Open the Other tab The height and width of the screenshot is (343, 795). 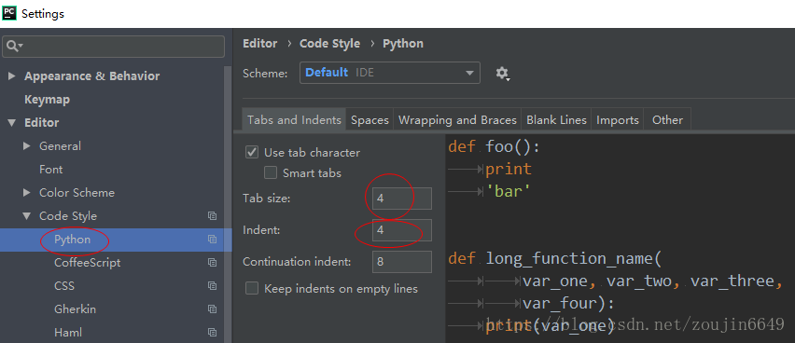point(667,119)
